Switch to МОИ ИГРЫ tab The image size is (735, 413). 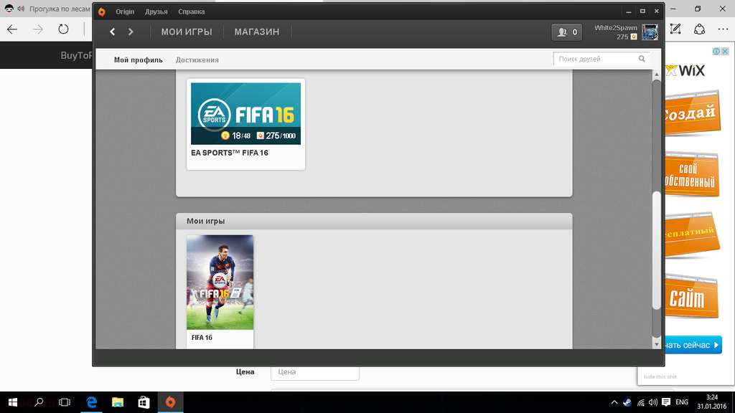pyautogui.click(x=187, y=32)
